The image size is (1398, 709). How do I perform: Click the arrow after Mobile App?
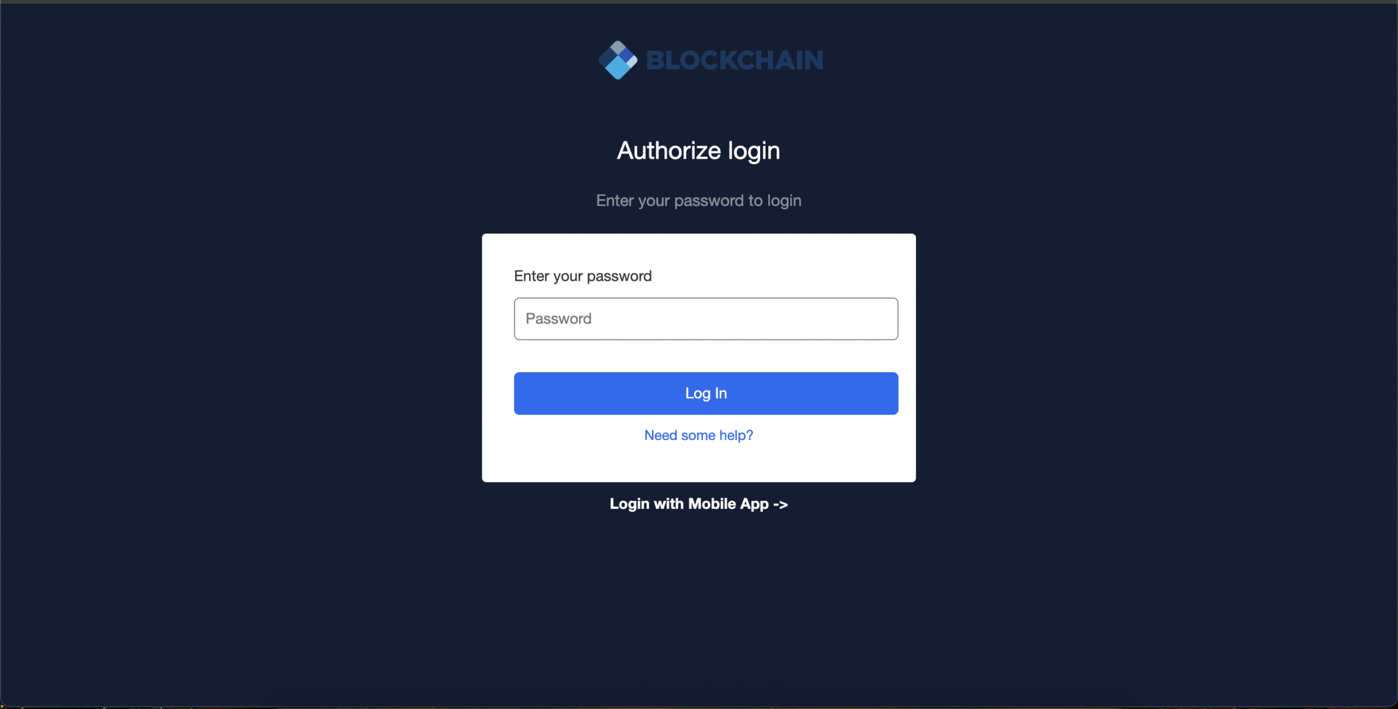[780, 504]
